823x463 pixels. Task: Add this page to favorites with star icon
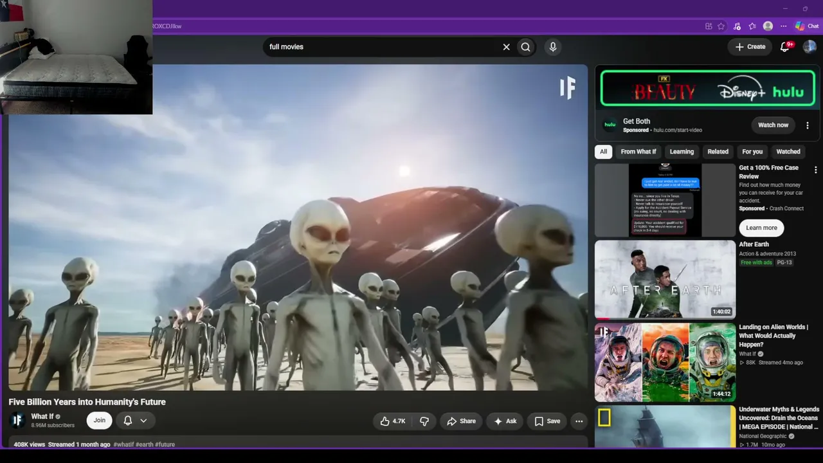click(721, 26)
